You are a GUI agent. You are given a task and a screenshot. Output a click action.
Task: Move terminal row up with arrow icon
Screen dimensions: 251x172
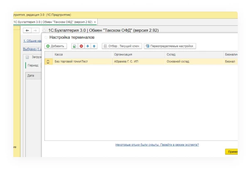pyautogui.click(x=94, y=46)
